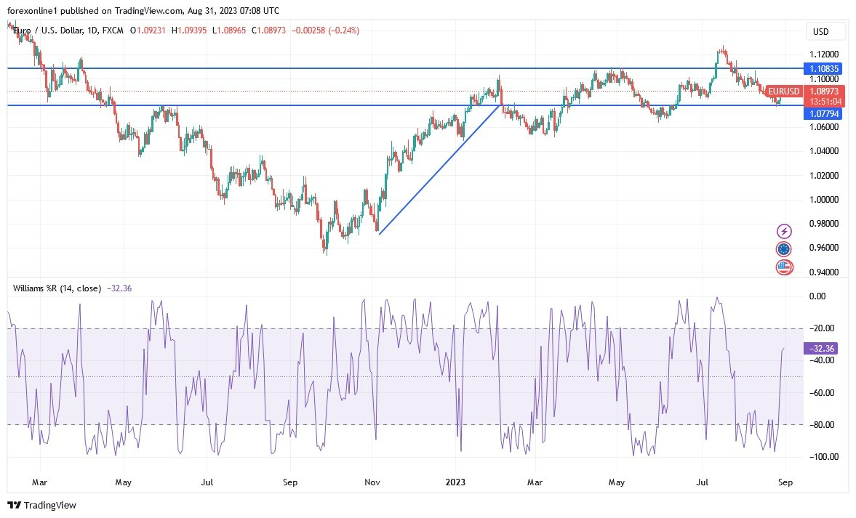Viewport: 856px width, 518px height.
Task: Open the USD currency selector
Action: click(x=826, y=32)
